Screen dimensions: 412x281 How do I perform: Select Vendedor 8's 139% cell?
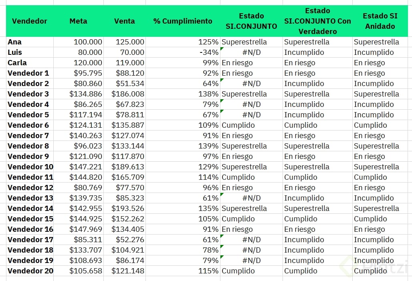point(183,146)
